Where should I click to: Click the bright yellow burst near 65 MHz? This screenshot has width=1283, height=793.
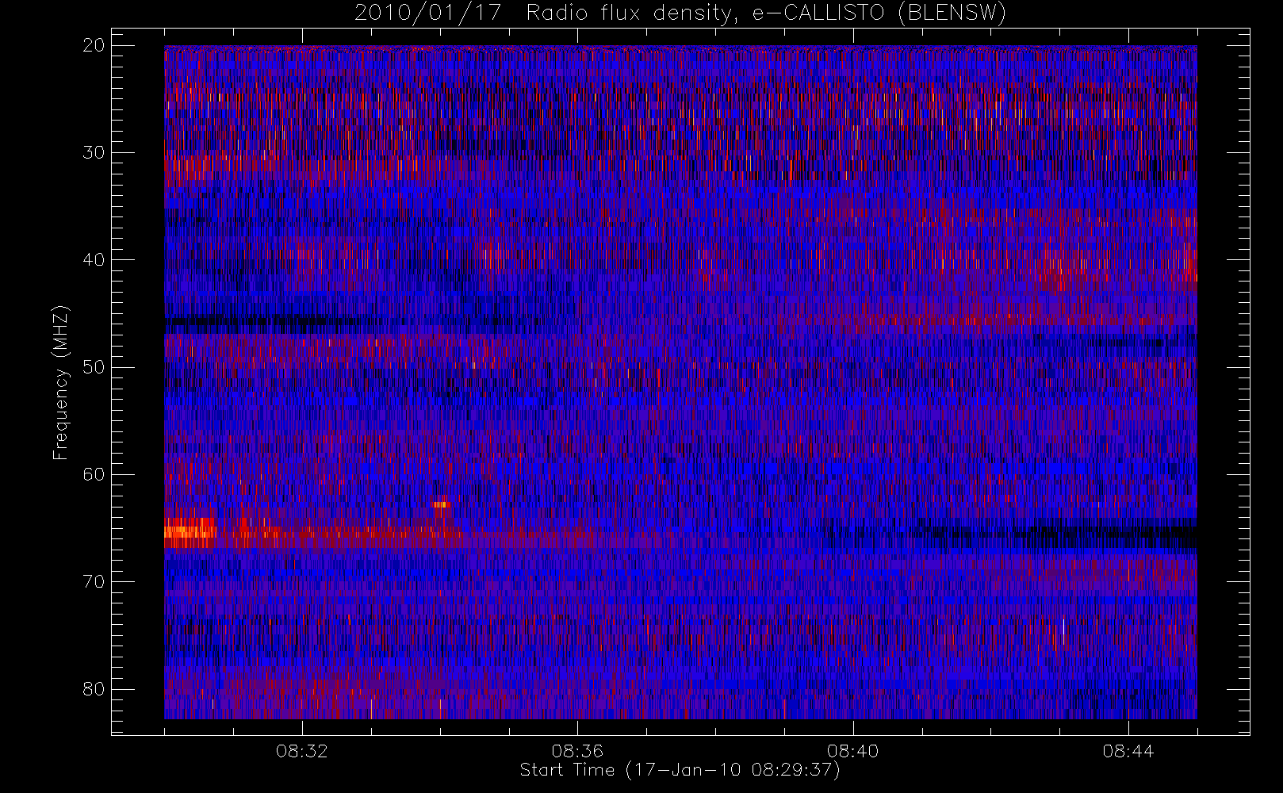[x=190, y=532]
